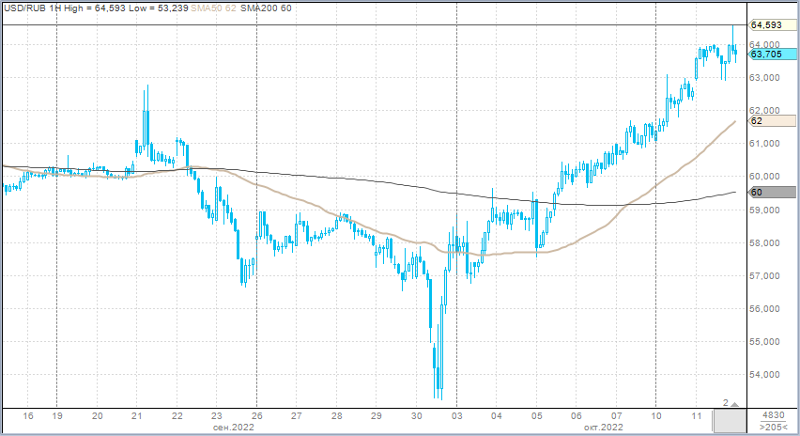This screenshot has height=436, width=800.
Task: Click the SMA50 value tag 62
Action: coord(766,121)
